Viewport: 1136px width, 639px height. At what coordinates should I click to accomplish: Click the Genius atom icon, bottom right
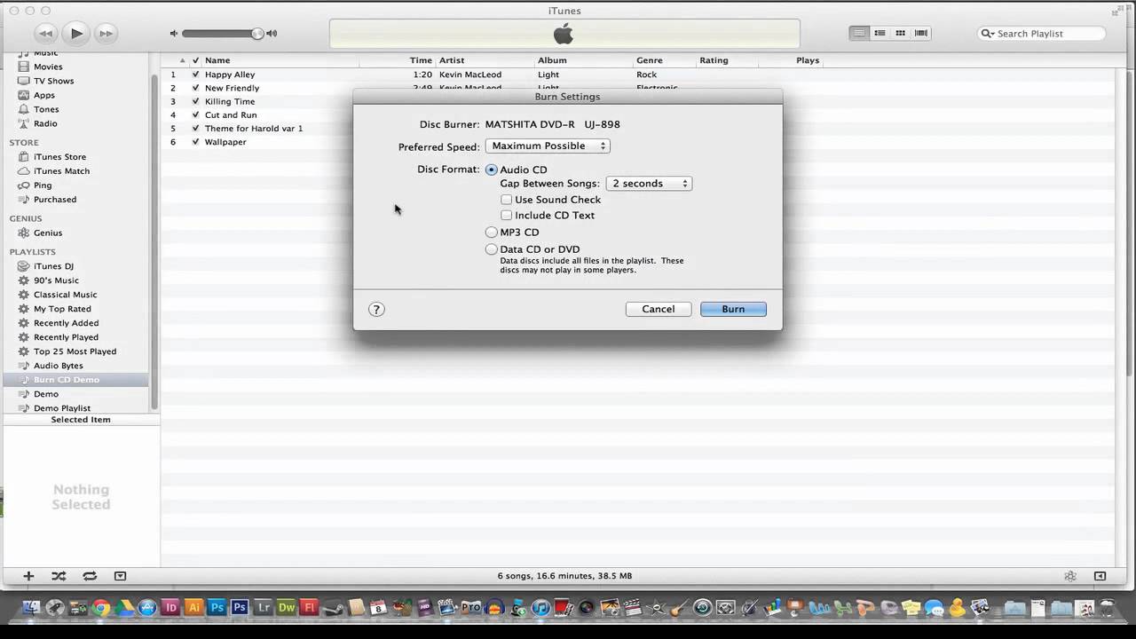click(x=1070, y=576)
